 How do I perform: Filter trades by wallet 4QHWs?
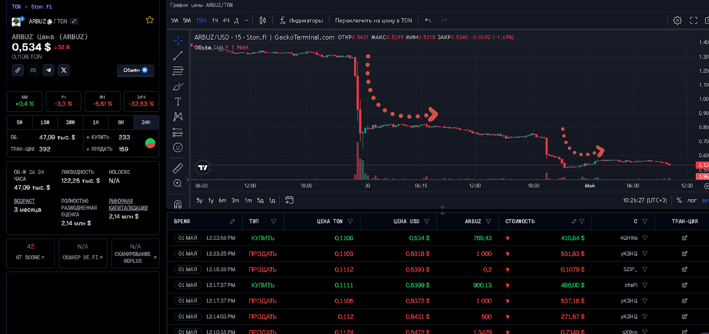[645, 238]
